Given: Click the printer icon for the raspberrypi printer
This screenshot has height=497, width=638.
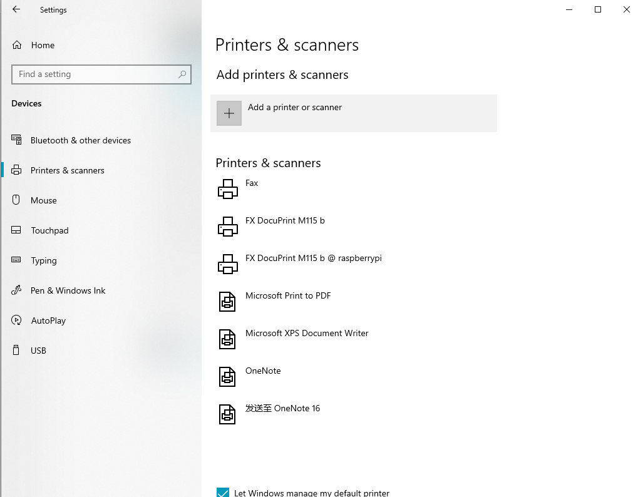Looking at the screenshot, I should point(228,264).
